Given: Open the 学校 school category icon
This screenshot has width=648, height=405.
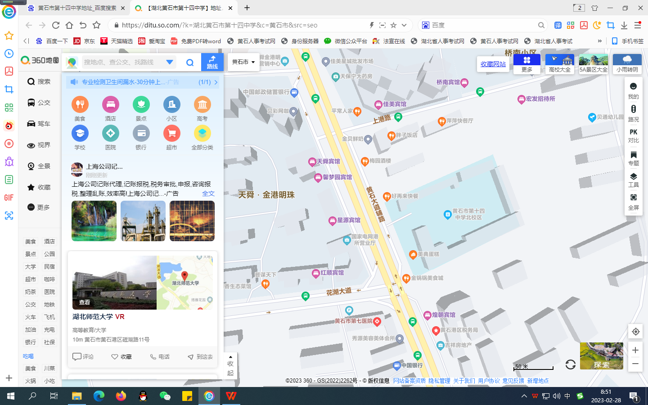Looking at the screenshot, I should coord(80,134).
